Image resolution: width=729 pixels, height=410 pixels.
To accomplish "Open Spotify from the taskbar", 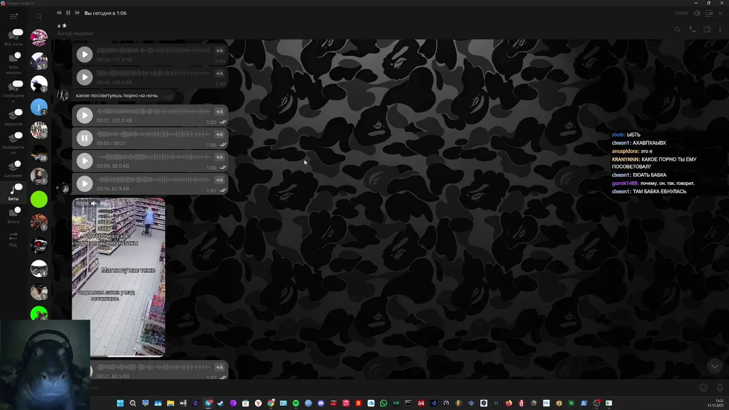I will coord(296,403).
